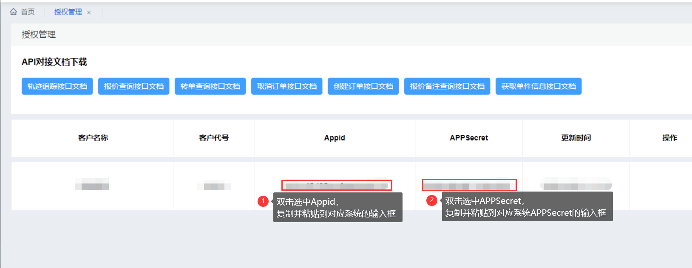692x268 pixels.
Task: Click the 操作 column header
Action: (x=669, y=138)
